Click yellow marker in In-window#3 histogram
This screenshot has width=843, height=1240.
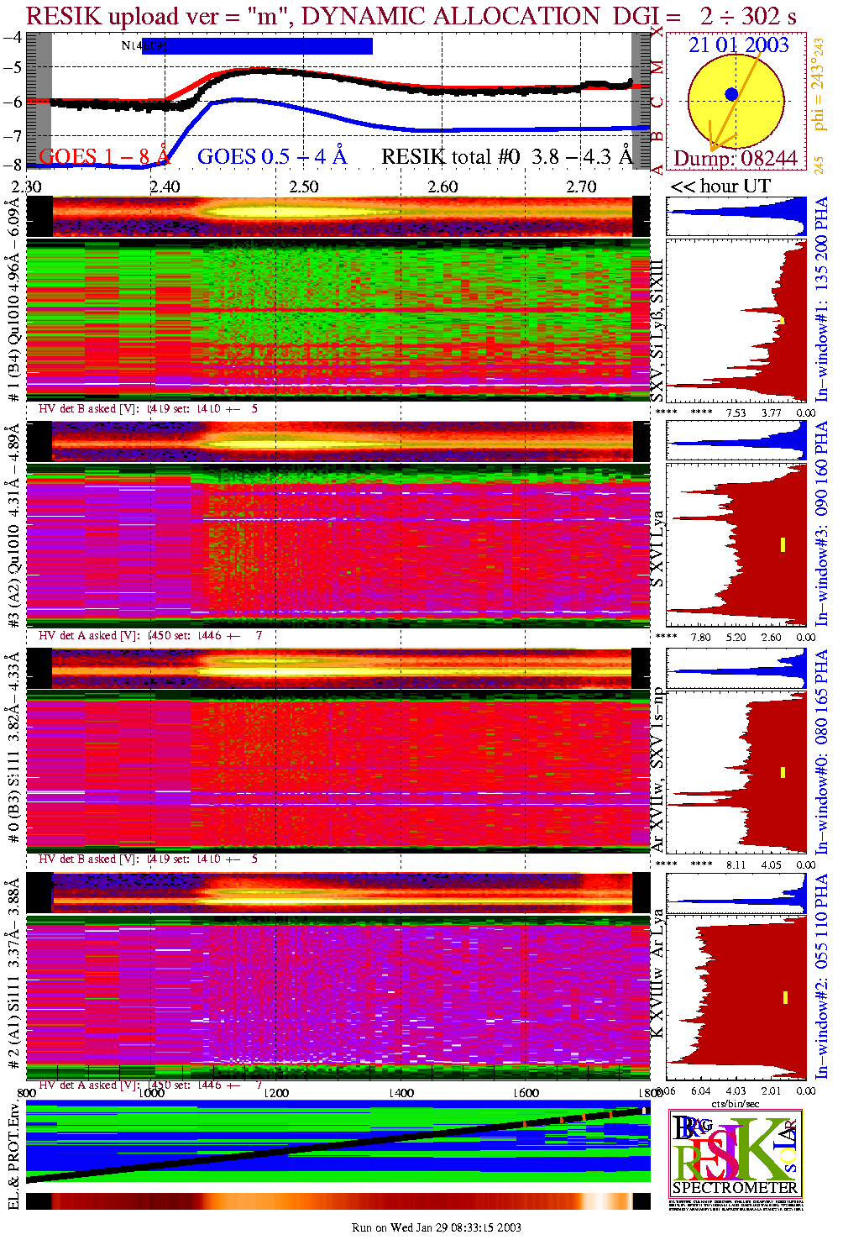point(783,544)
